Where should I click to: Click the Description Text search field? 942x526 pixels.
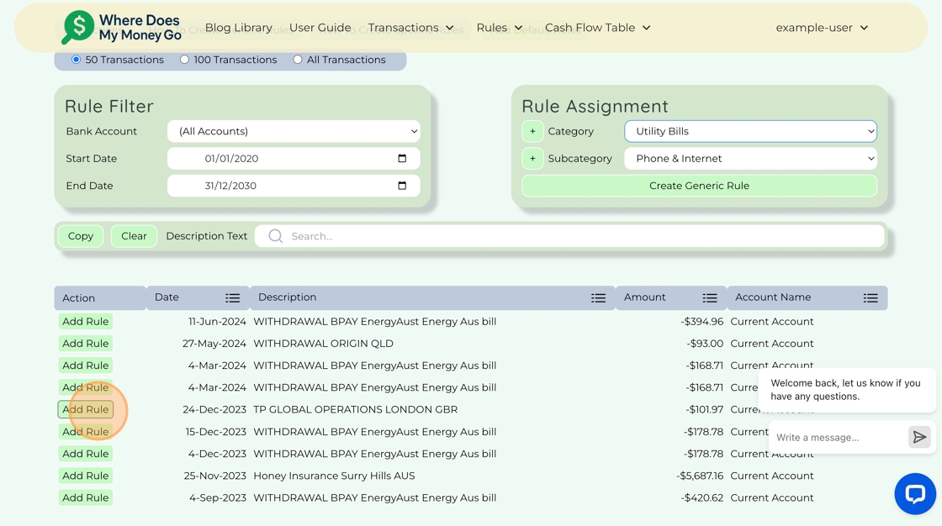(569, 236)
